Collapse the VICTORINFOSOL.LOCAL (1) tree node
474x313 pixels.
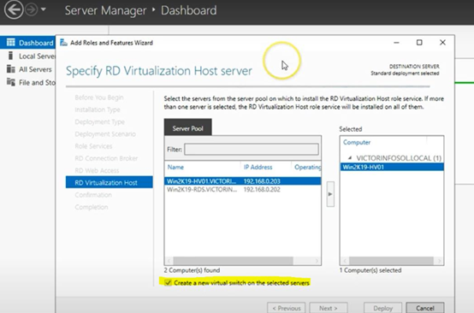(x=350, y=157)
